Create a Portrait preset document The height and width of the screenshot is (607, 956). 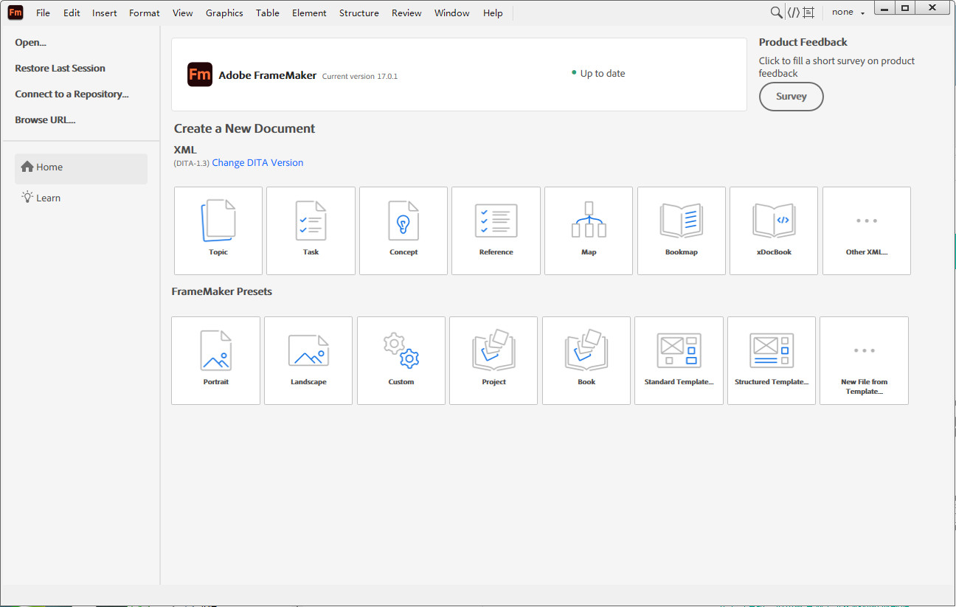(x=216, y=361)
